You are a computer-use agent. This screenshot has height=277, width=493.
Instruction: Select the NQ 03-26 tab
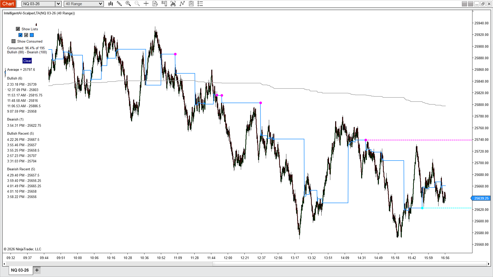(x=20, y=270)
